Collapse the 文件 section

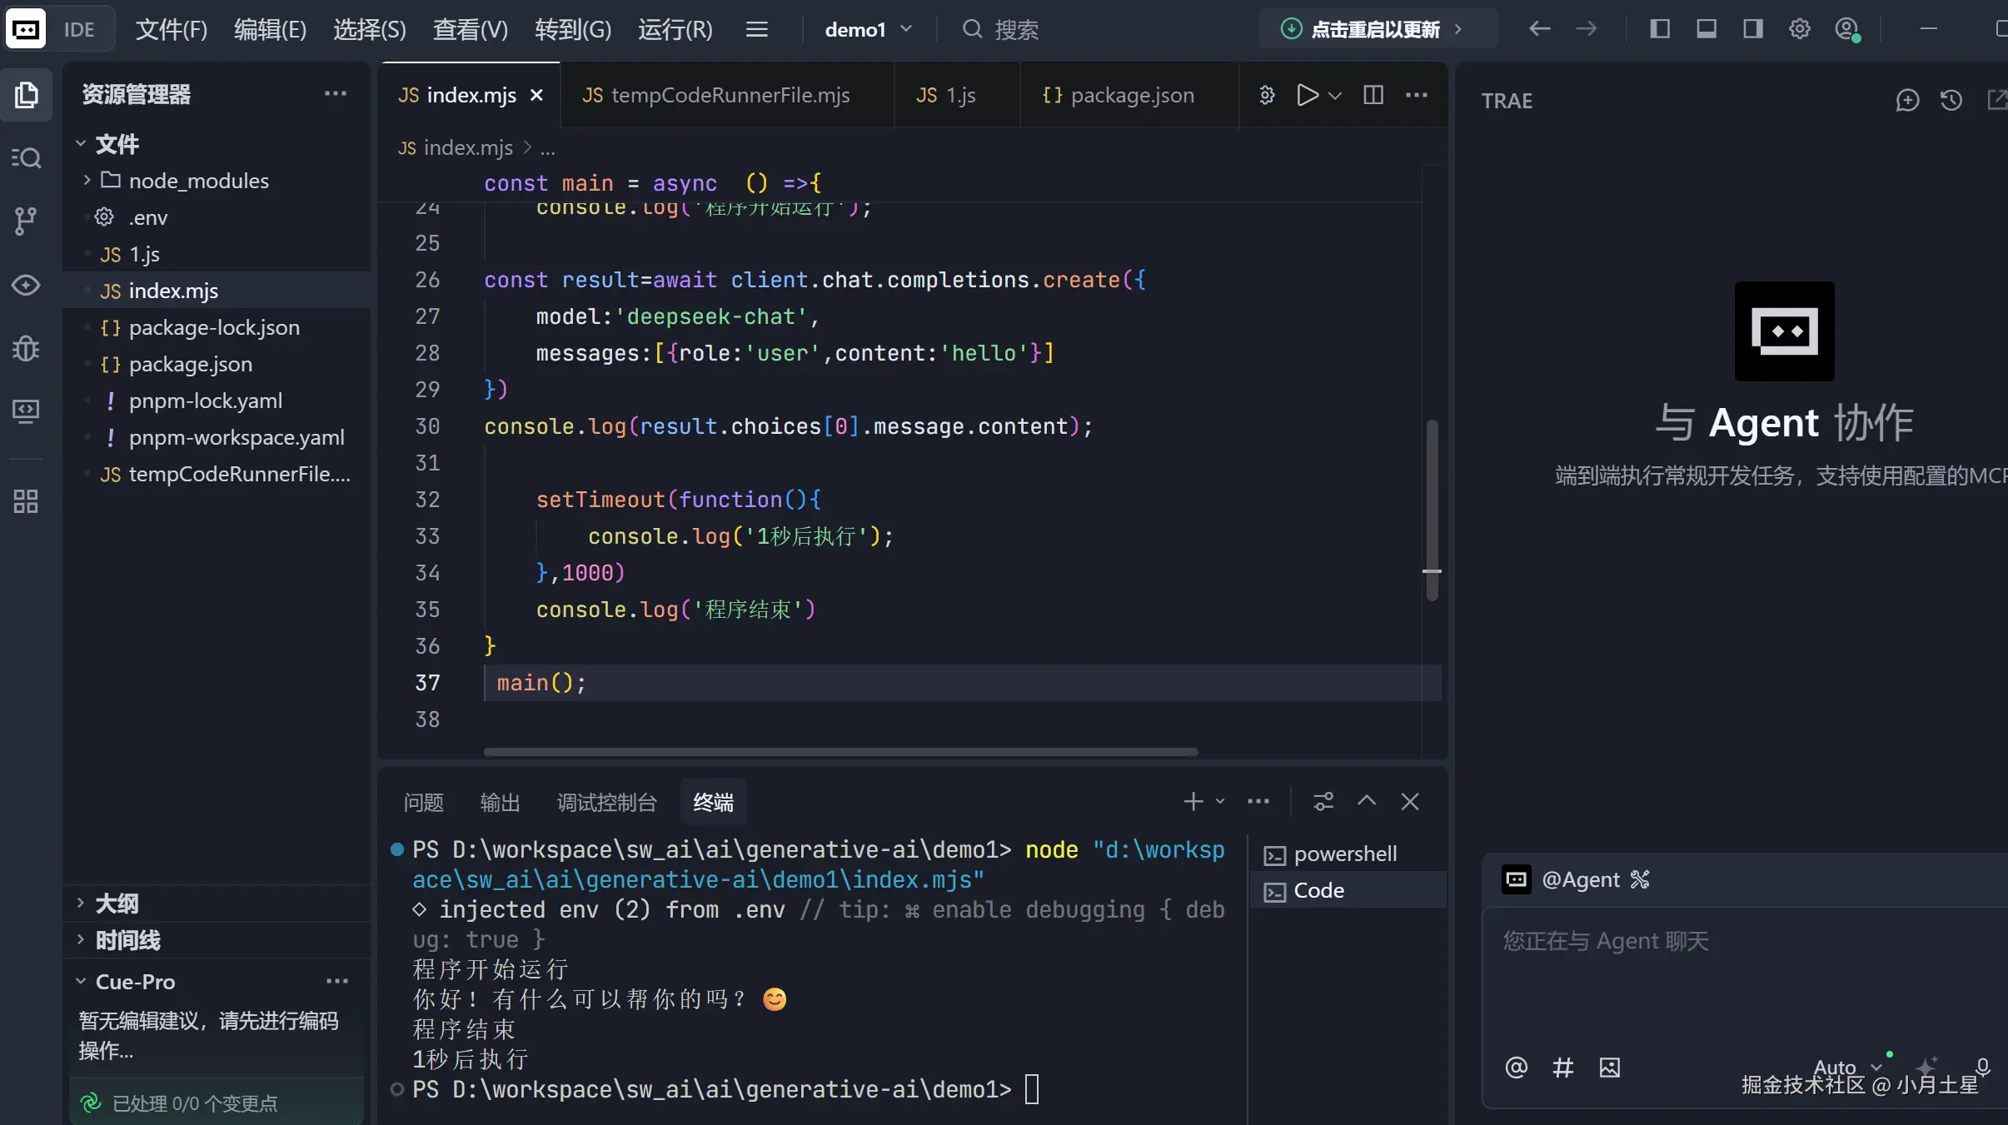point(81,143)
